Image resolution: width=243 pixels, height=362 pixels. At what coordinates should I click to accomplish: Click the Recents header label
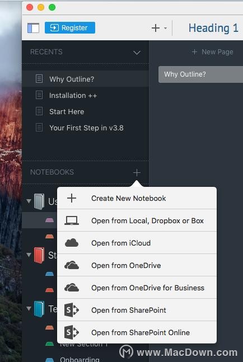pos(46,52)
